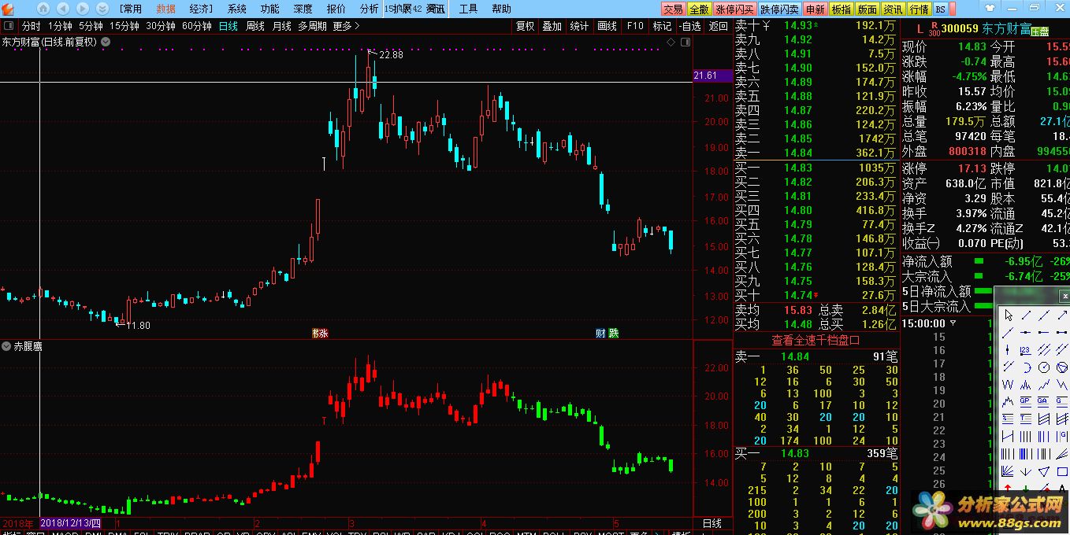
Task: Open the 数据 menu
Action: [165, 9]
